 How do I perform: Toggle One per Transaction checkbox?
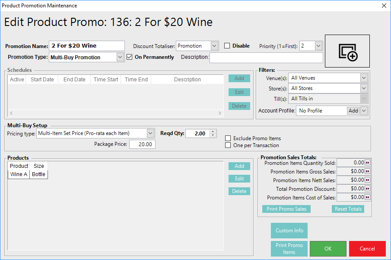(x=228, y=145)
